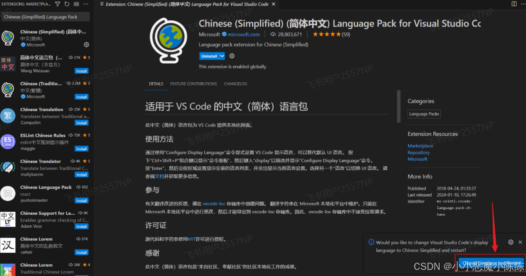This screenshot has height=276, width=526.
Task: Install Chinese Translation by Compulim
Action: point(82,123)
